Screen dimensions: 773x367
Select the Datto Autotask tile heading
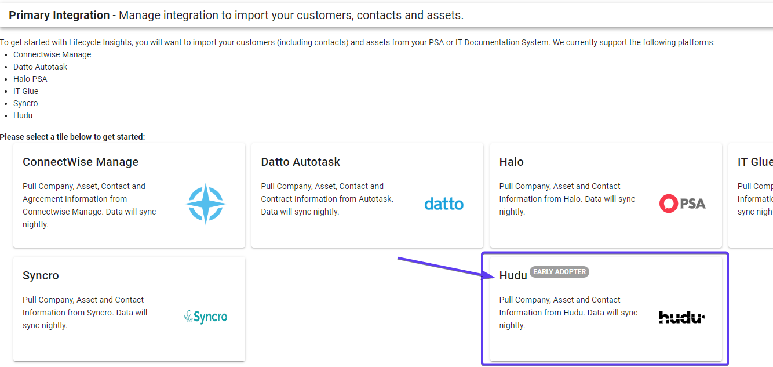click(300, 162)
